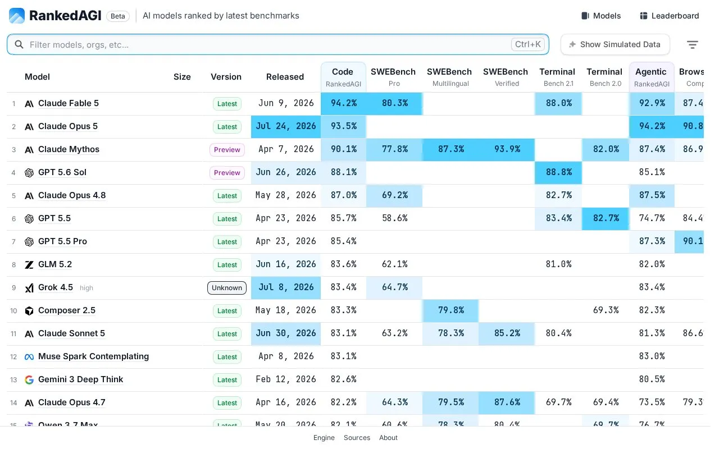Click the Meta icon beside Muse Spark Contemplating
The image size is (719, 449).
coord(29,356)
